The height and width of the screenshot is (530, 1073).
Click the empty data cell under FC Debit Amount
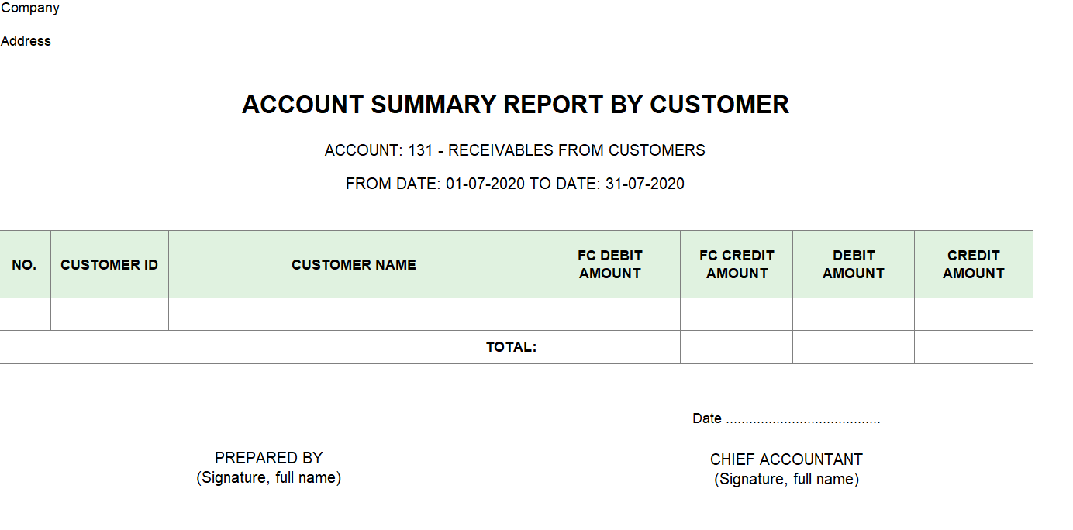coord(610,315)
